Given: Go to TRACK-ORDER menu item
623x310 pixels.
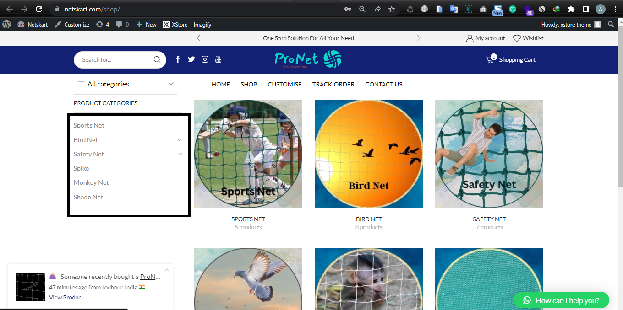Looking at the screenshot, I should coord(333,84).
